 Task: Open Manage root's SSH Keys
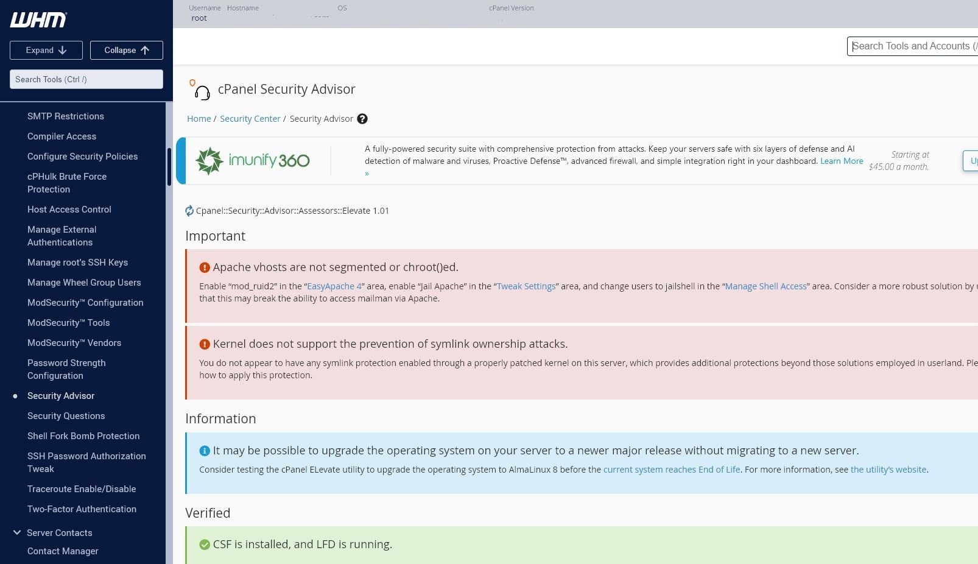coord(77,263)
